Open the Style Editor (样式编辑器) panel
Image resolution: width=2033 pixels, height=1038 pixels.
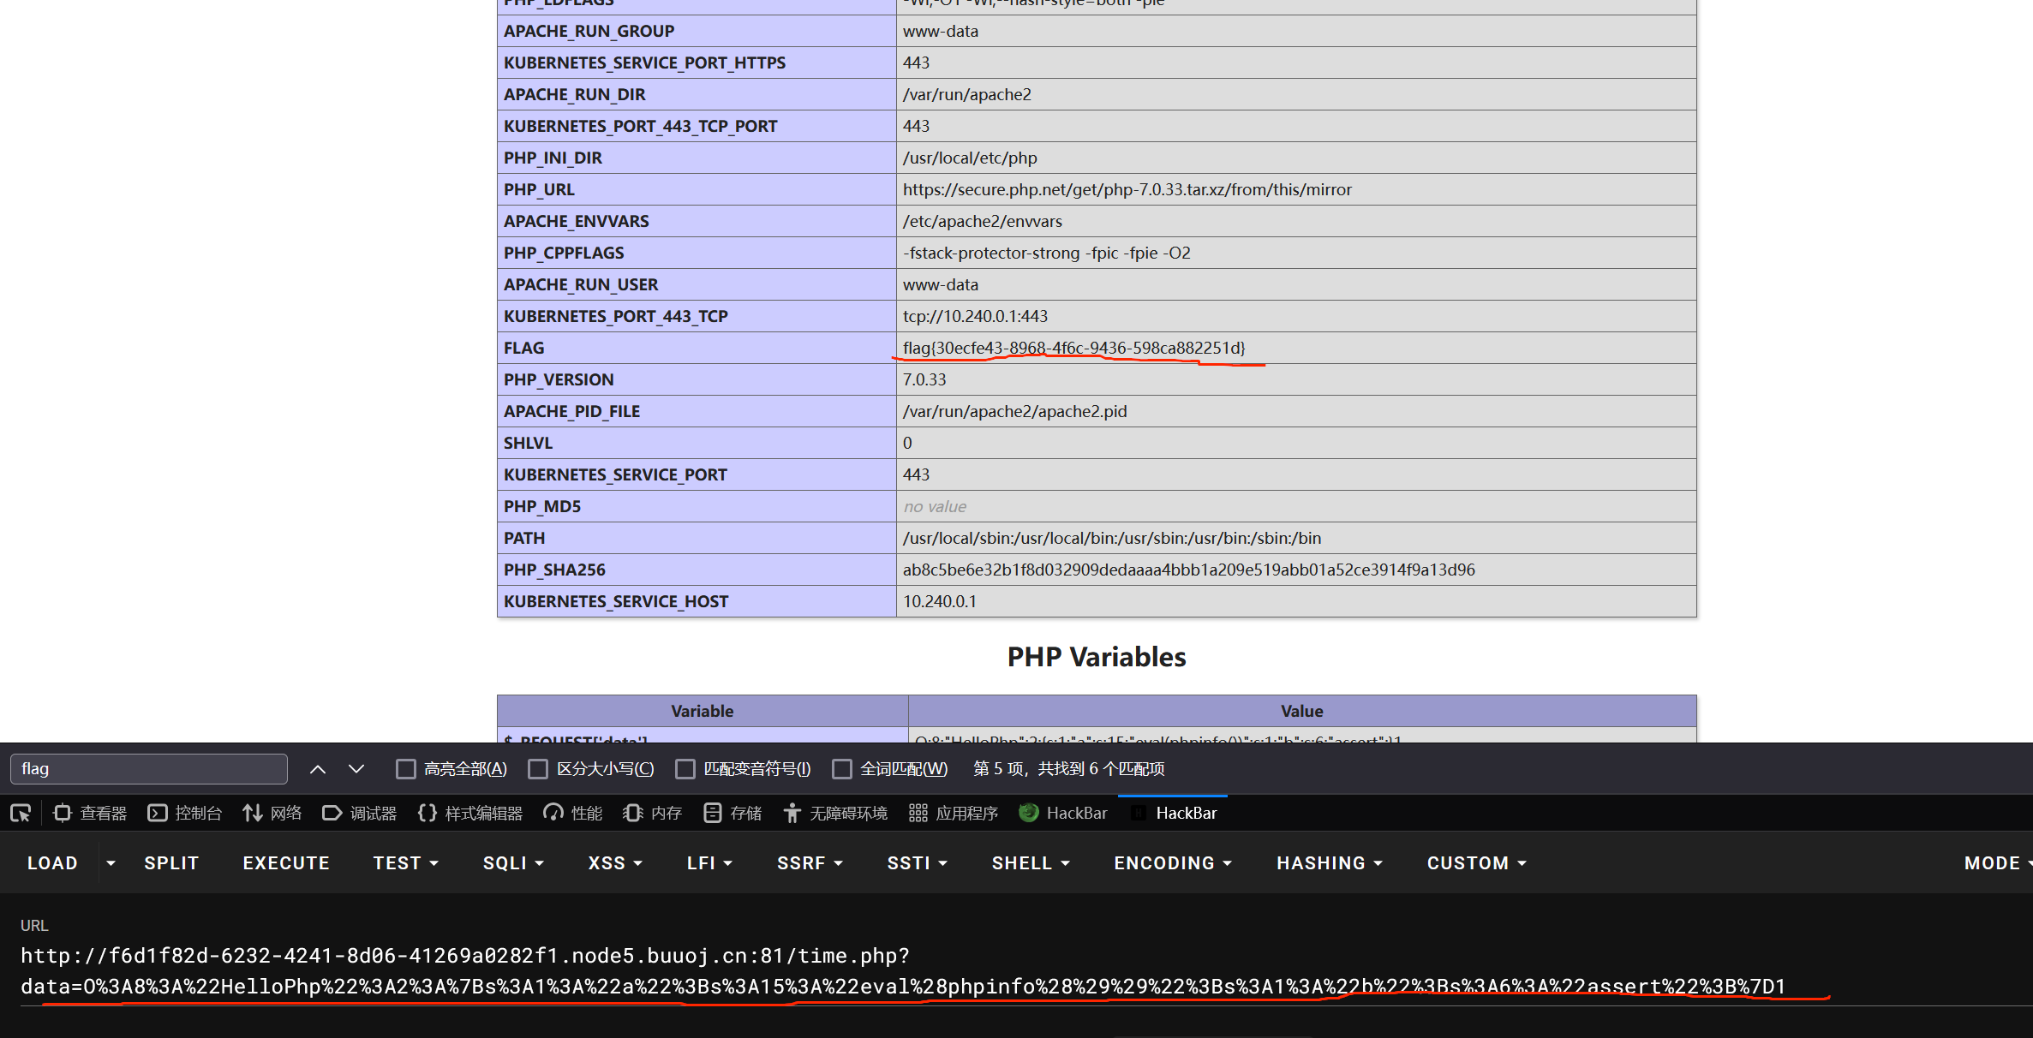coord(470,813)
